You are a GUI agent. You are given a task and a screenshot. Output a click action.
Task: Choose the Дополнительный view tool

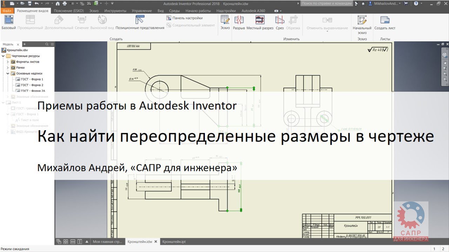[x=59, y=22]
